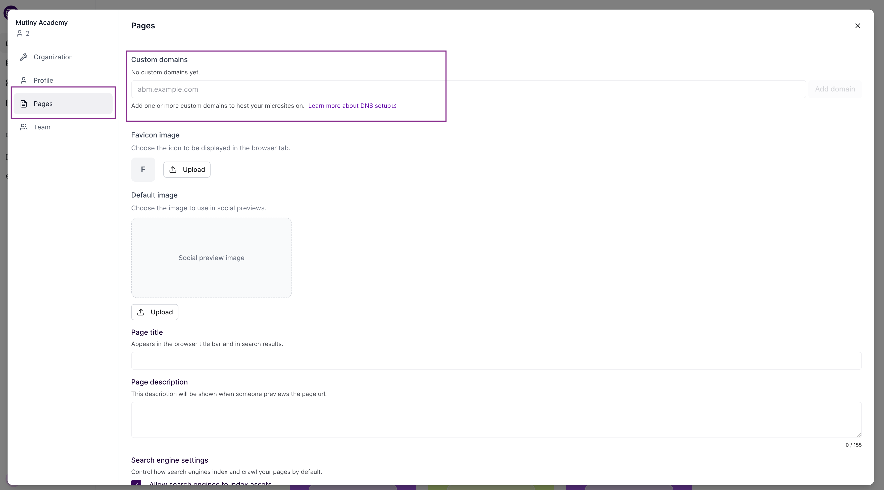Close the Pages settings dialog
884x490 pixels.
click(858, 26)
